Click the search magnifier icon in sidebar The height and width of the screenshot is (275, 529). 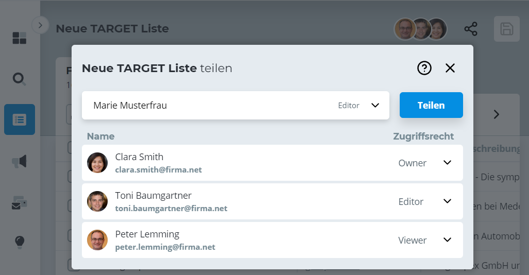(20, 79)
